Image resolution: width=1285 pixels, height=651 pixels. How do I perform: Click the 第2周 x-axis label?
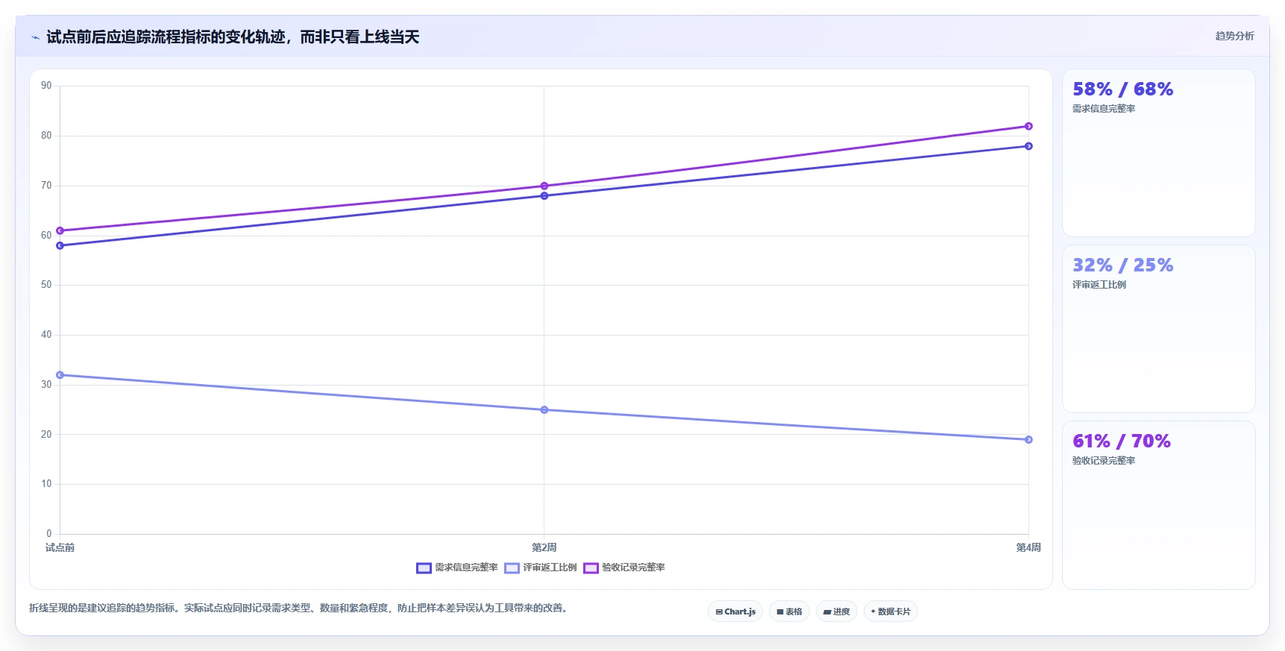[544, 547]
